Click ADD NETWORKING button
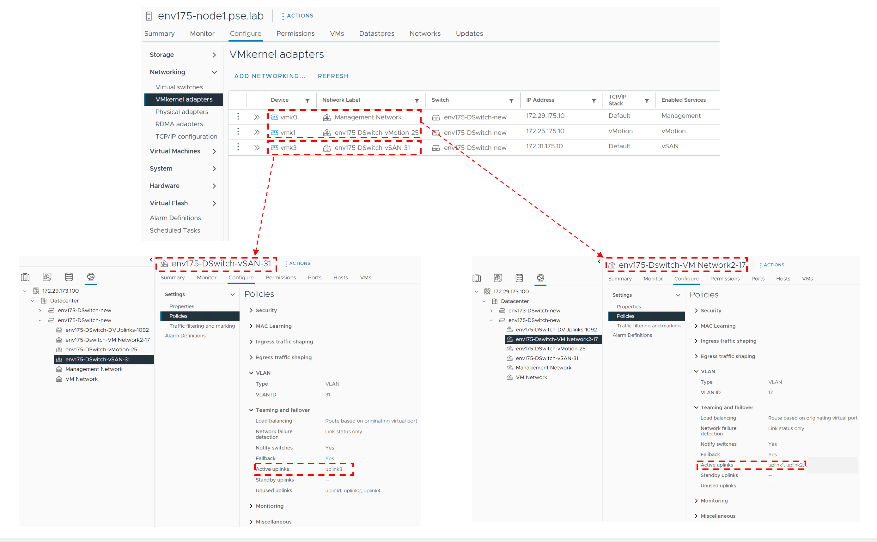 pos(270,76)
